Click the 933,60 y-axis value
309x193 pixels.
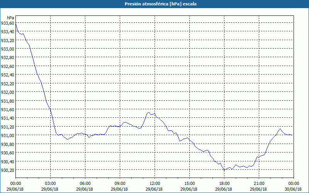click(7, 23)
